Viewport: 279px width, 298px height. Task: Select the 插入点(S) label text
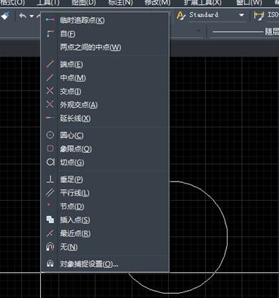click(75, 219)
